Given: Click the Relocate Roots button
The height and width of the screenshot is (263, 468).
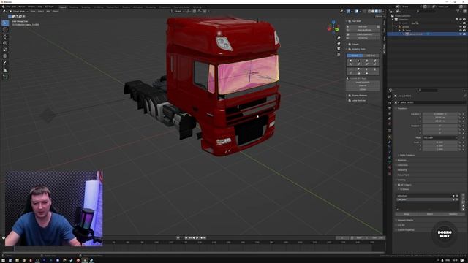Looking at the screenshot, I should (363, 30).
